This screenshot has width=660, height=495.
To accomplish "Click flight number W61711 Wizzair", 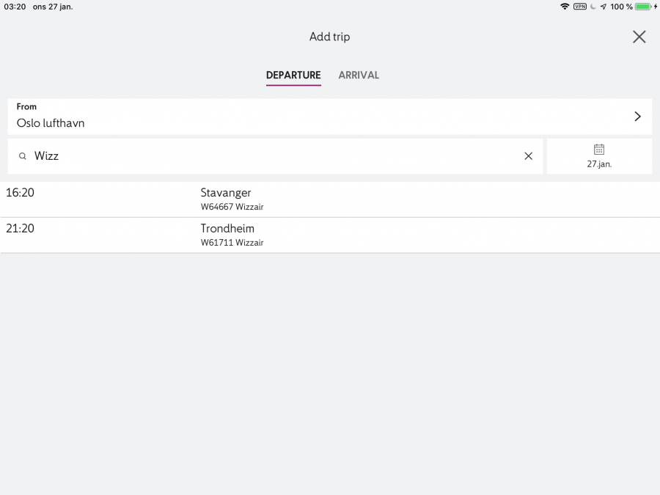I will pos(232,243).
